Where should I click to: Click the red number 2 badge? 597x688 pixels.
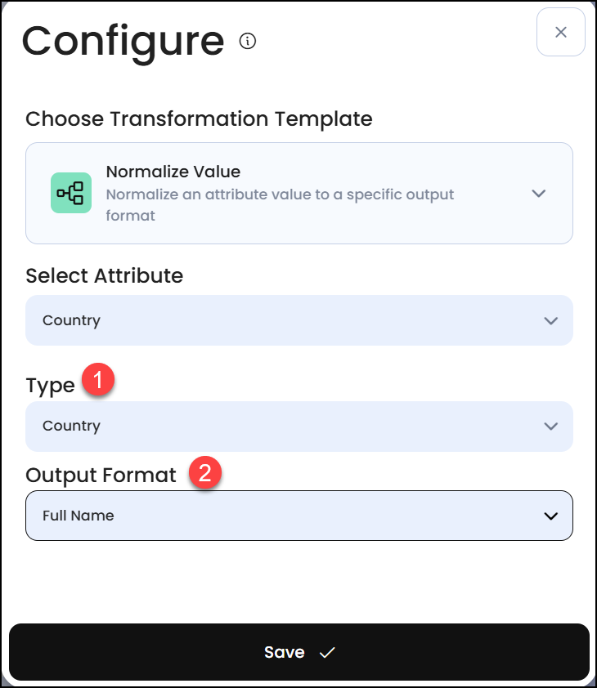(x=206, y=472)
